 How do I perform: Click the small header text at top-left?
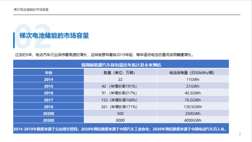click(x=31, y=10)
